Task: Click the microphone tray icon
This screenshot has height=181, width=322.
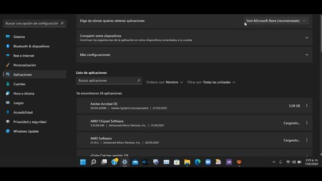Action: coord(280,162)
